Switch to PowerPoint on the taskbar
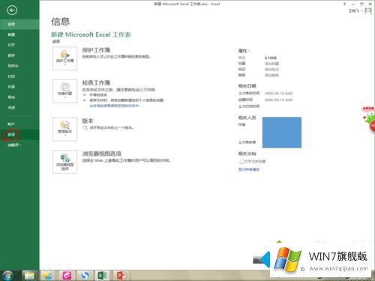Image resolution: width=375 pixels, height=281 pixels. pyautogui.click(x=121, y=276)
